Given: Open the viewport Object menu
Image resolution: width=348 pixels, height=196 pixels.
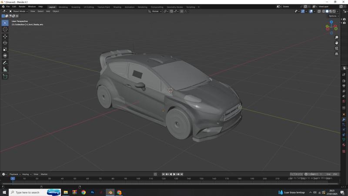Looking at the screenshot, I should 56,11.
